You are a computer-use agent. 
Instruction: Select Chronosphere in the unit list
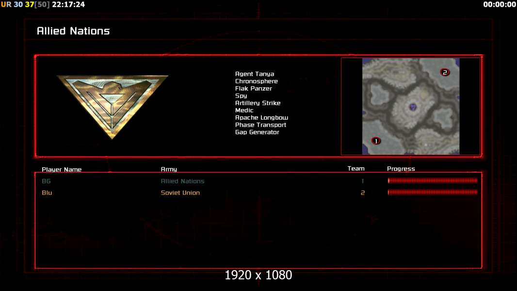tap(257, 81)
